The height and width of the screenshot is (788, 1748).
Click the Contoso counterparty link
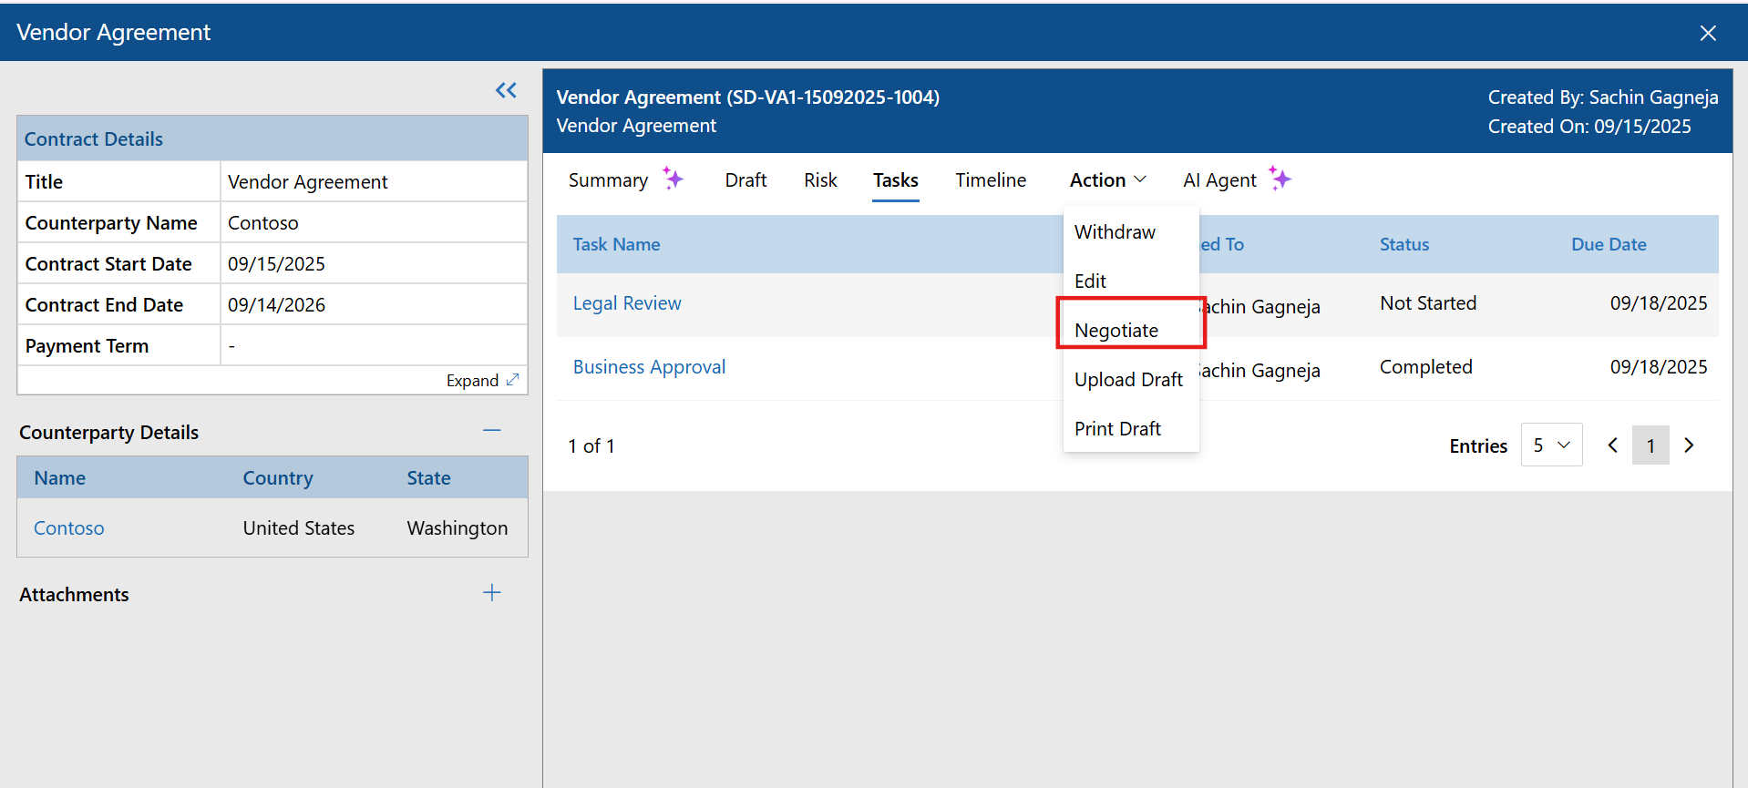click(69, 528)
